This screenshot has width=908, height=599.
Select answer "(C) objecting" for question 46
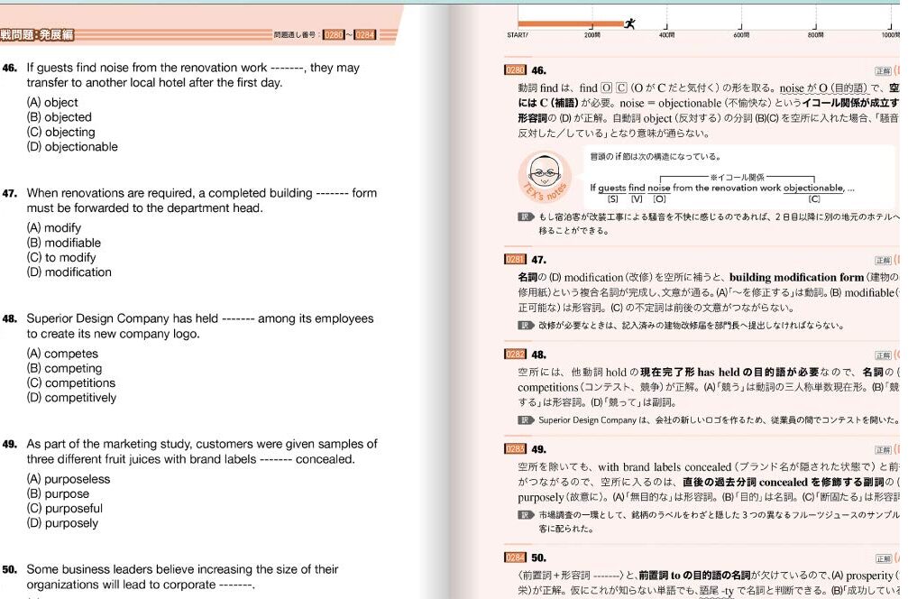(x=60, y=132)
